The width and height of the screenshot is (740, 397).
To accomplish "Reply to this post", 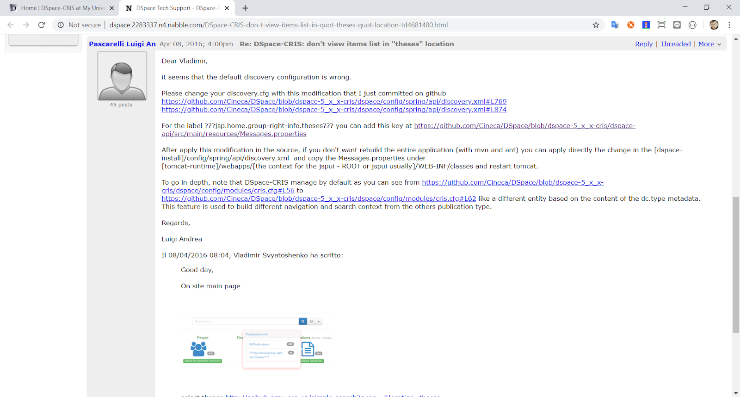I will 644,44.
